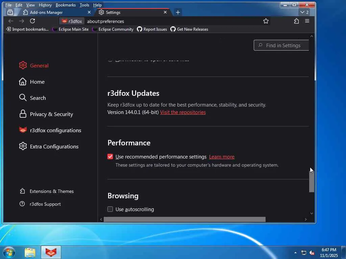Click the Version 144.0.1 (64-bit) text
The height and width of the screenshot is (259, 346).
133,112
